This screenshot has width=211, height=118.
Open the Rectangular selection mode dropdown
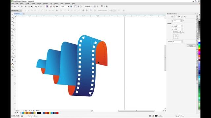tap(16, 10)
